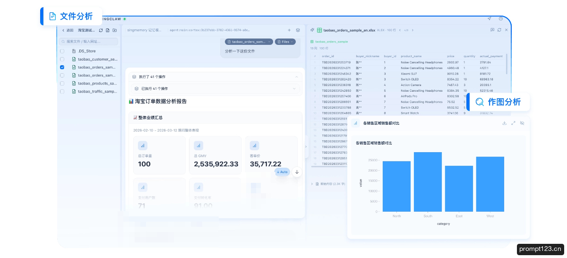567x258 pixels.
Task: Click the layers stack icon in chat header
Action: pos(298,30)
